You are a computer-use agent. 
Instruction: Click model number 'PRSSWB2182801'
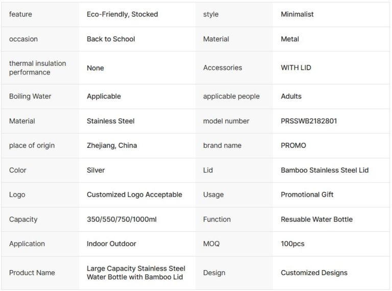pos(309,121)
